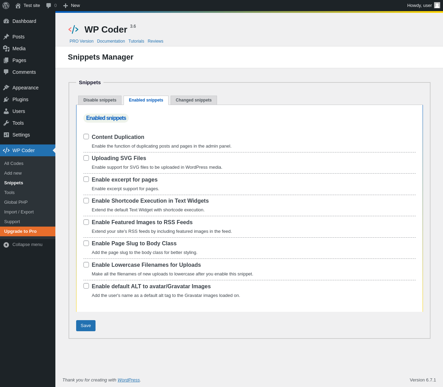The image size is (443, 387).
Task: Click the Save button
Action: (86, 326)
